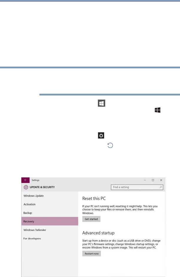The height and width of the screenshot is (277, 180).
Task: Click the Advanced startup heading
Action: 98,233
